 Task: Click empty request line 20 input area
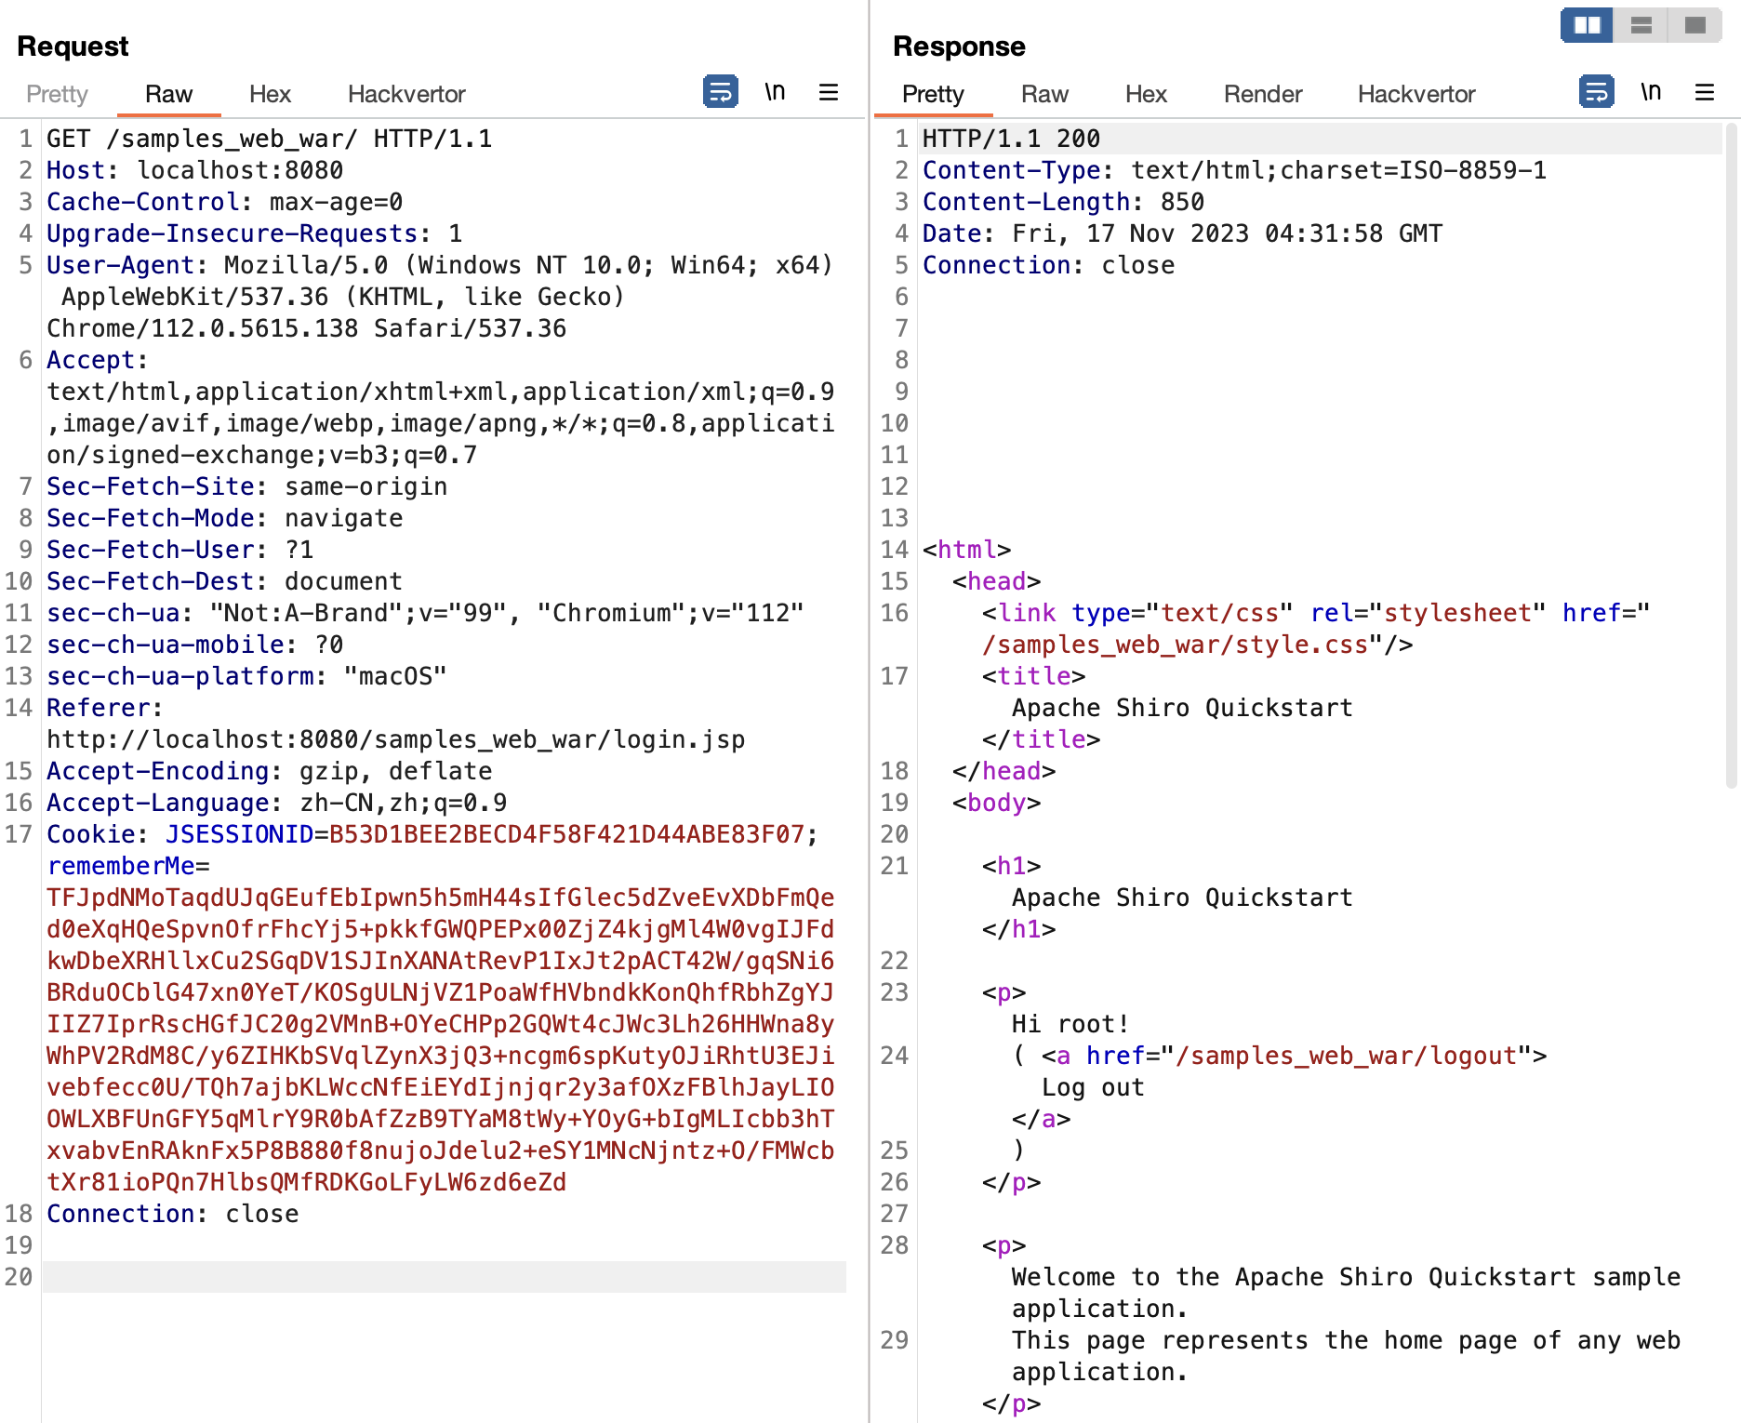(x=445, y=1277)
